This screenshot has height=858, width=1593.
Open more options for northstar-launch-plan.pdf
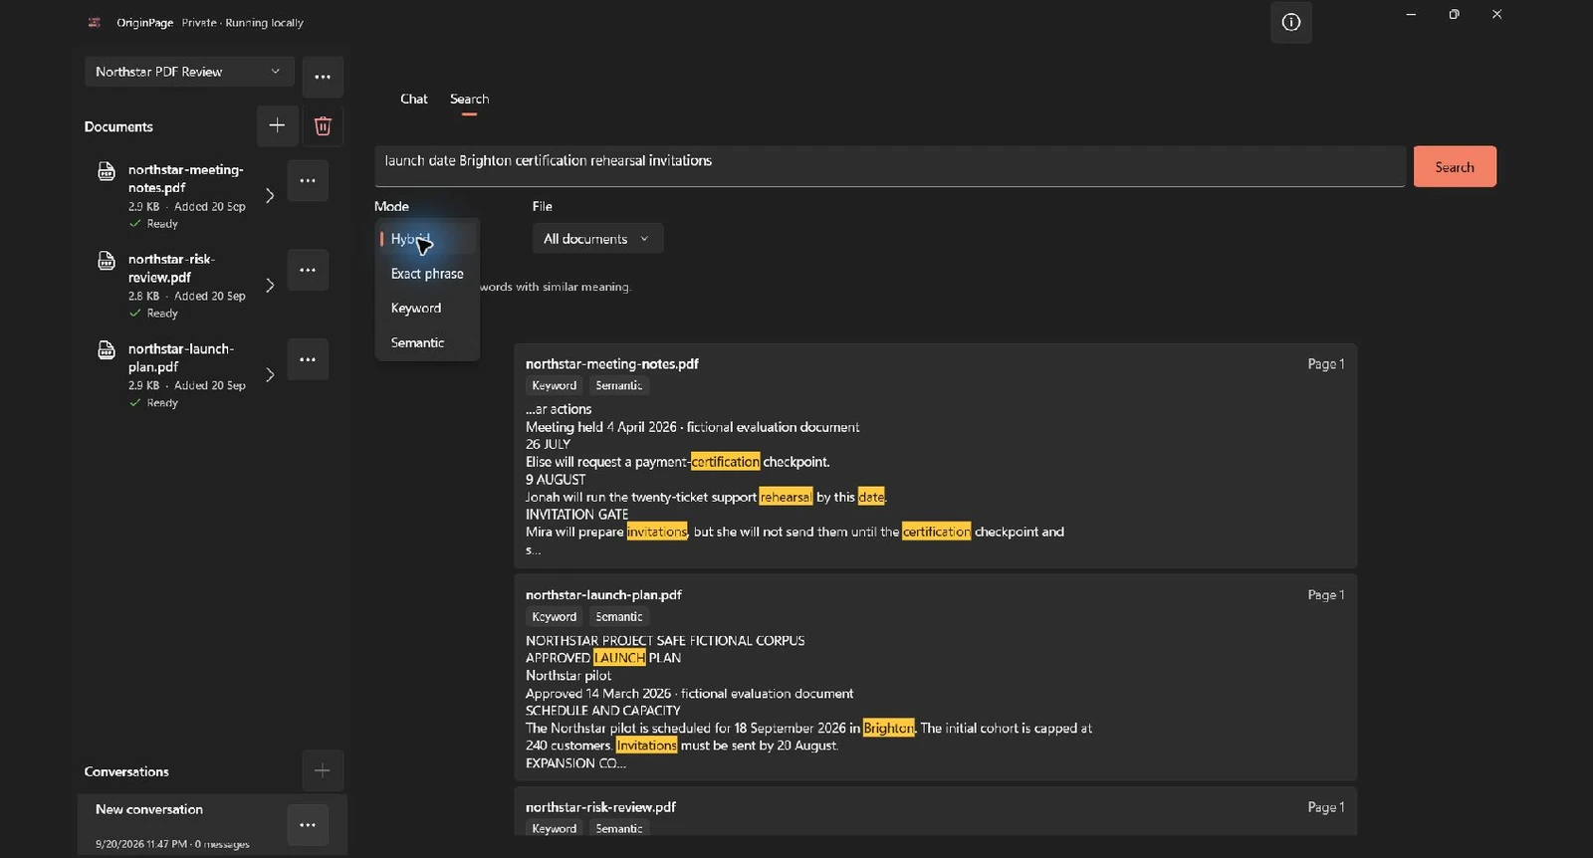pos(308,359)
